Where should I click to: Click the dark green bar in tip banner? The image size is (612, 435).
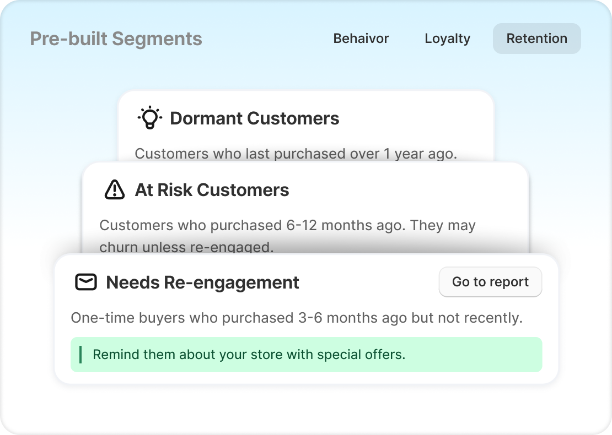pos(80,355)
